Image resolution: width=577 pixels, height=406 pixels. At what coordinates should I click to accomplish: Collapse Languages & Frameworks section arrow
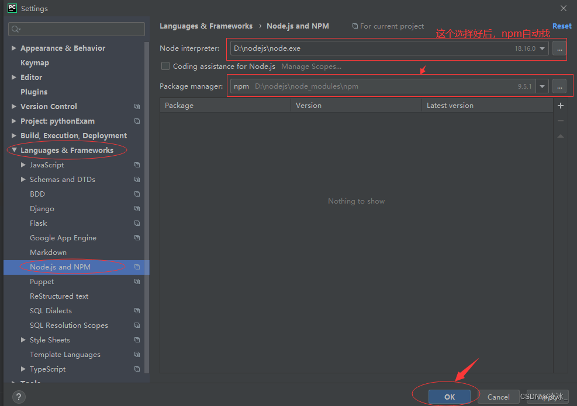pyautogui.click(x=14, y=150)
